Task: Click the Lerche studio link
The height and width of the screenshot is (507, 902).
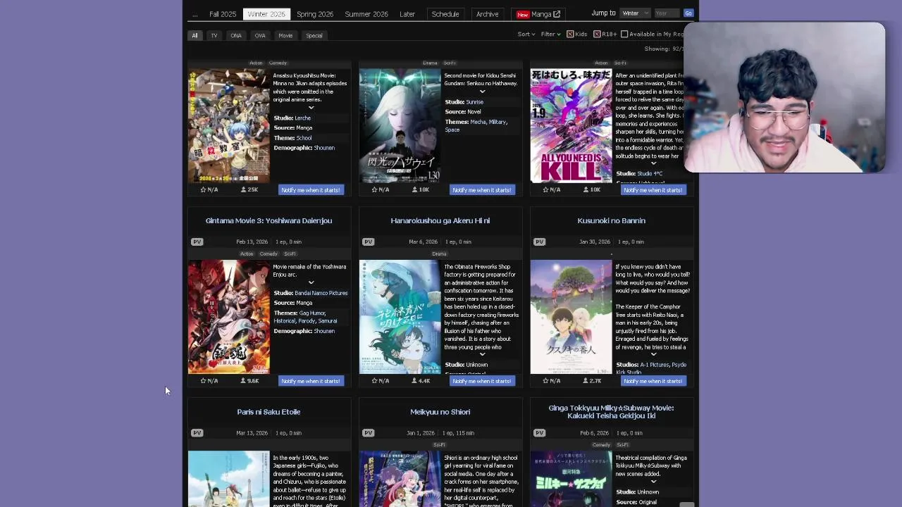Action: (x=302, y=118)
